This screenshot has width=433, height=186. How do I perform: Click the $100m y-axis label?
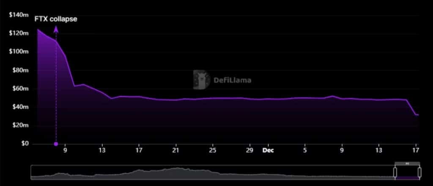19,52
